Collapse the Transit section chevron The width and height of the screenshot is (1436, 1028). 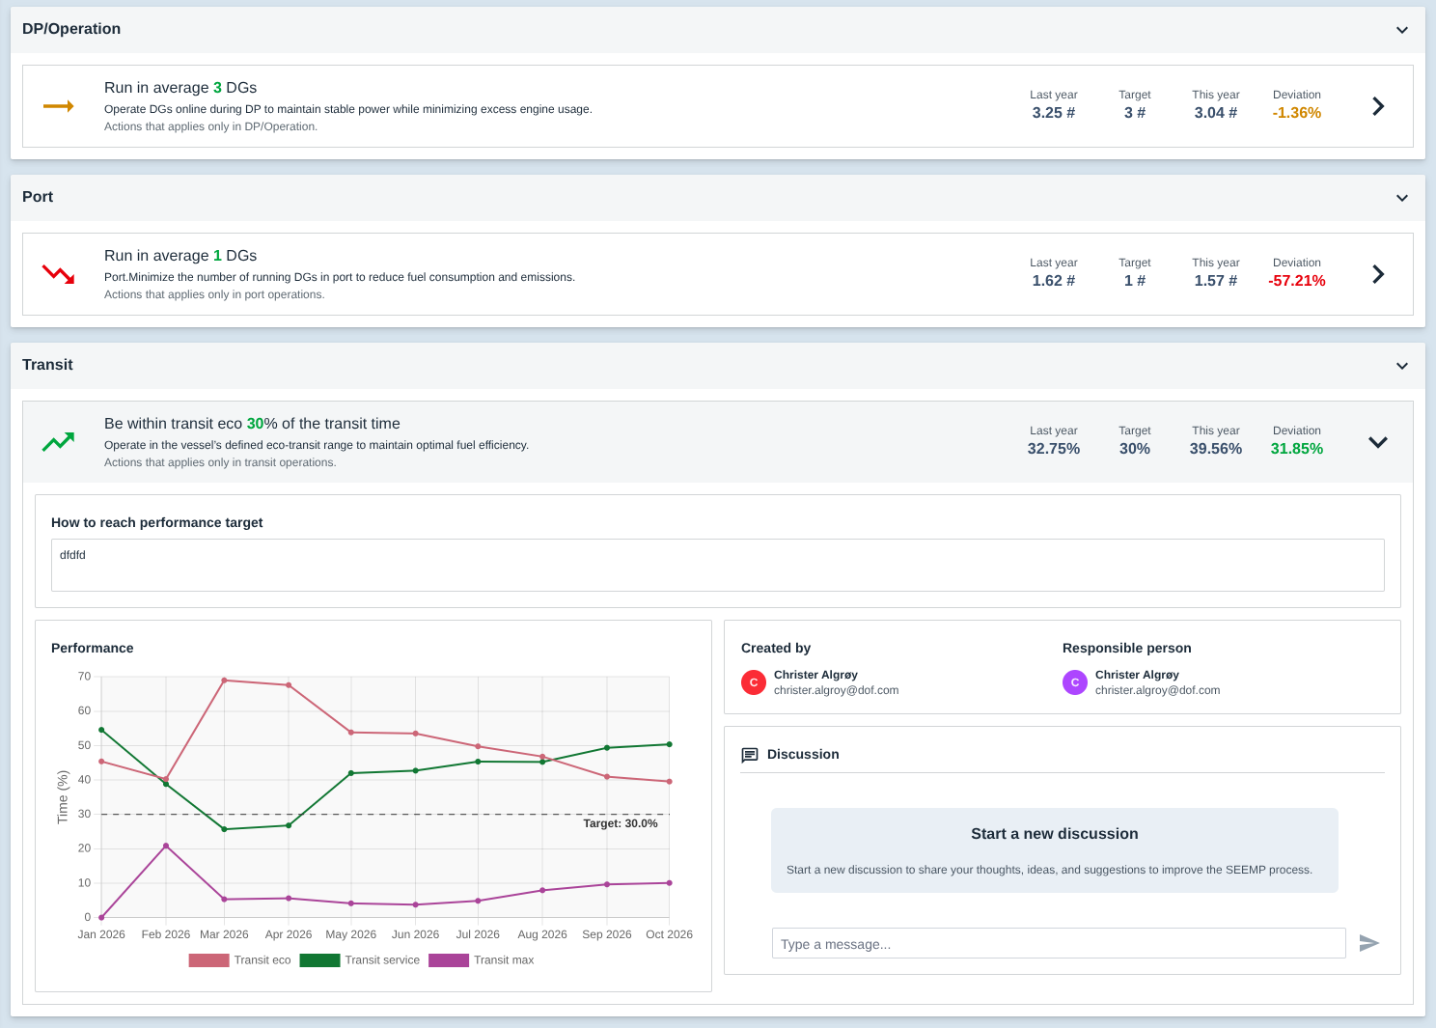(x=1402, y=366)
